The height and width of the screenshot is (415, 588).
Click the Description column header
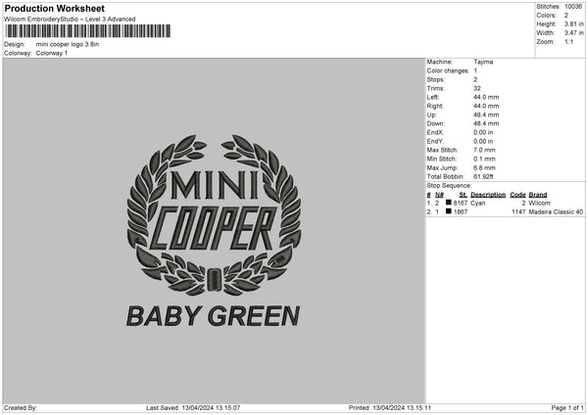point(488,195)
